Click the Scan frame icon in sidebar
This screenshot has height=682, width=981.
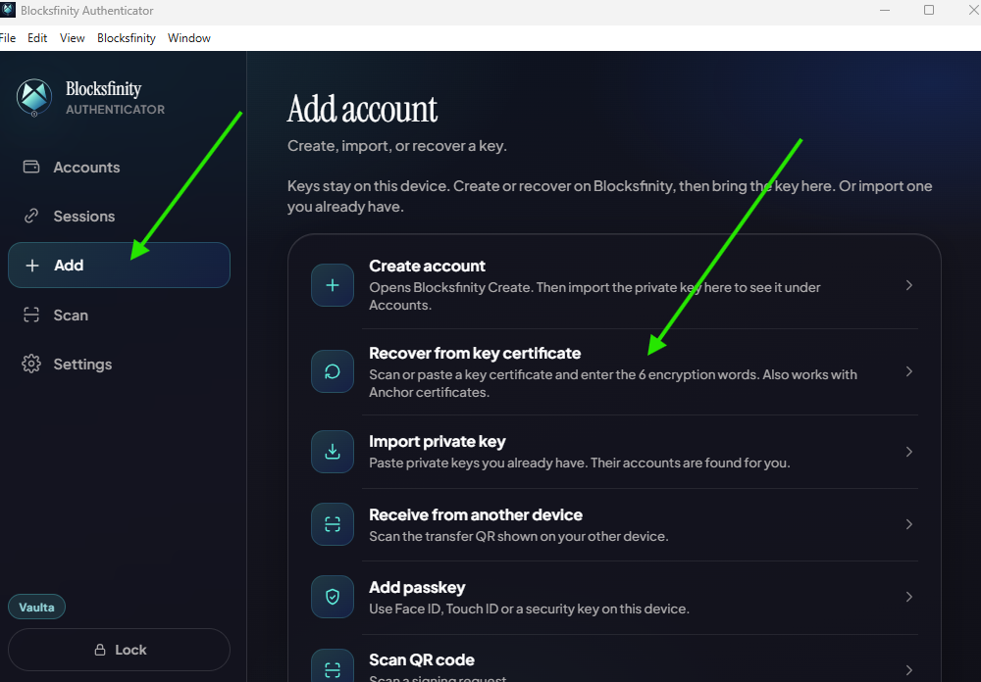(x=31, y=316)
